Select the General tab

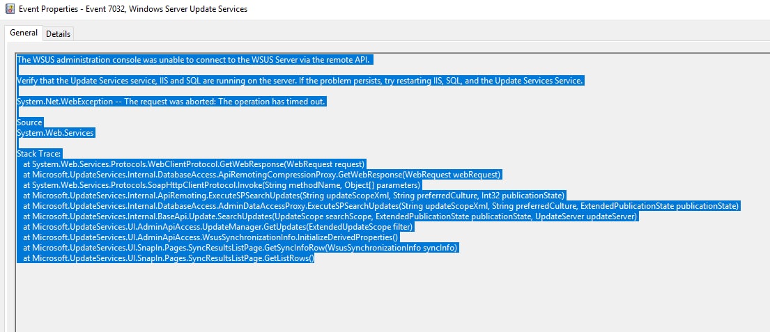coord(24,33)
